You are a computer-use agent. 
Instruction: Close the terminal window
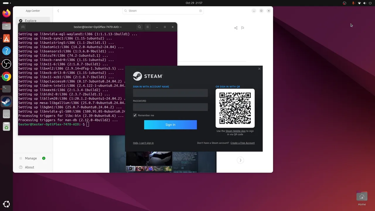click(x=173, y=27)
